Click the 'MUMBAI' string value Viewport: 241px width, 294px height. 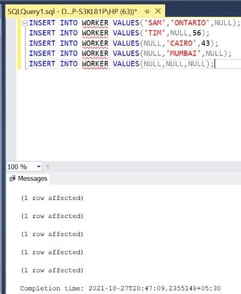pos(184,54)
